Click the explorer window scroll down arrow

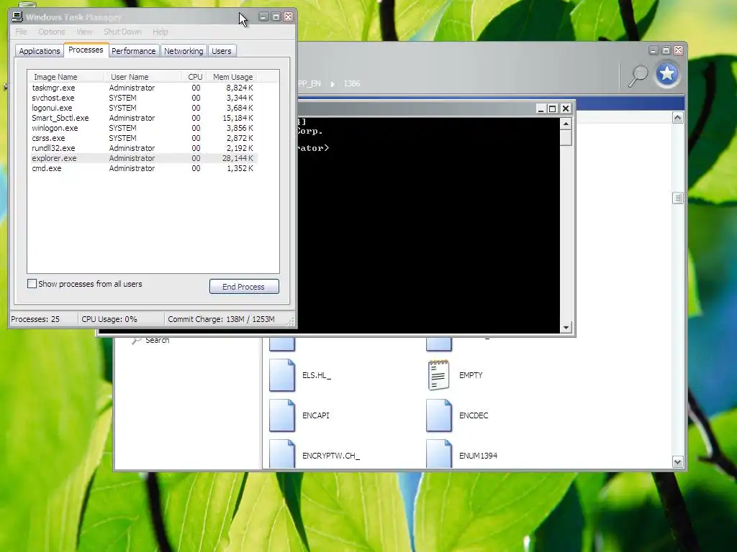pos(677,462)
